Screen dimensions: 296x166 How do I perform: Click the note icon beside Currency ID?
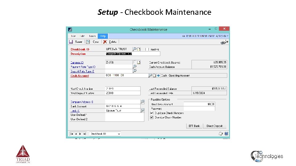[x=139, y=62]
